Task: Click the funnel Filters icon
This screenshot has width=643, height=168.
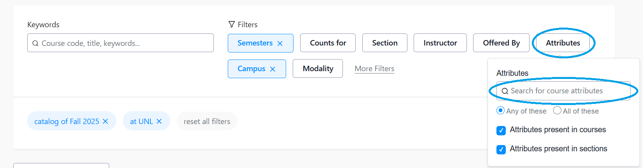Action: pyautogui.click(x=232, y=24)
